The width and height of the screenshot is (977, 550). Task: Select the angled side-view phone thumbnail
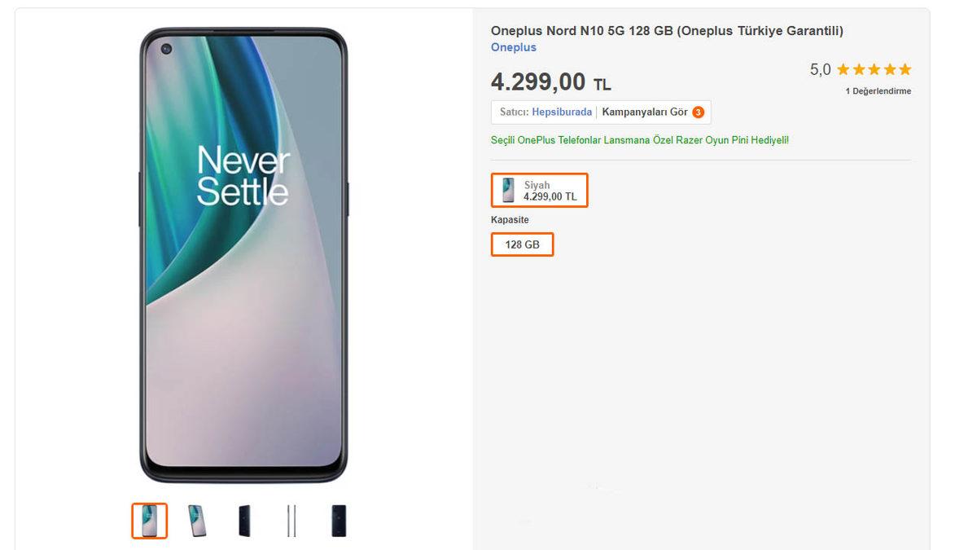click(x=195, y=521)
